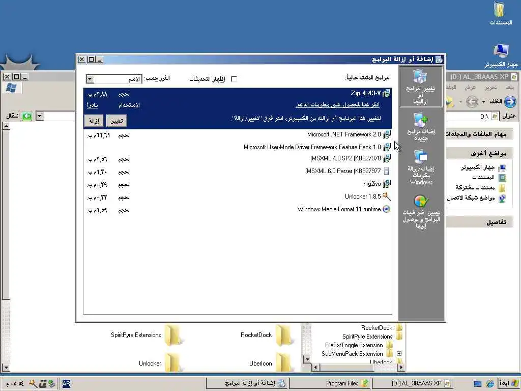Click the Unlocker folder icon
Viewport: 521px width, 391px height.
tap(173, 362)
